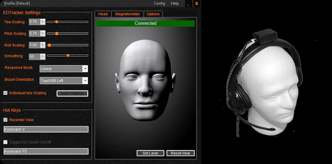Increase Smoothing value with up arrow
Screen dimensions: 332x164
click(x=43, y=55)
